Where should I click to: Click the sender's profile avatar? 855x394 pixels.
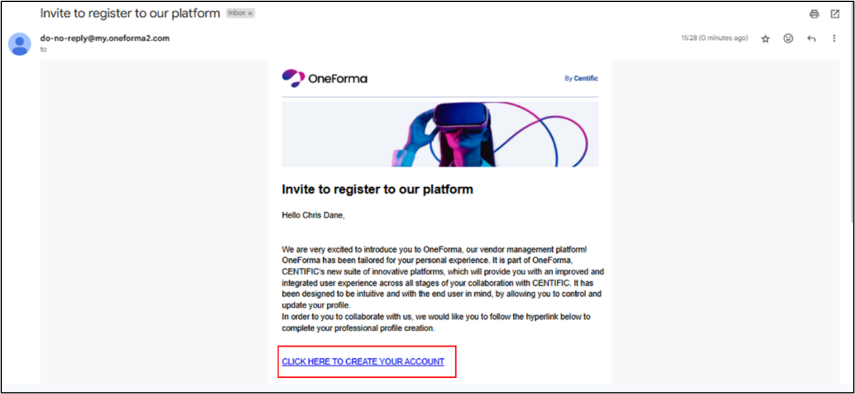[x=19, y=44]
